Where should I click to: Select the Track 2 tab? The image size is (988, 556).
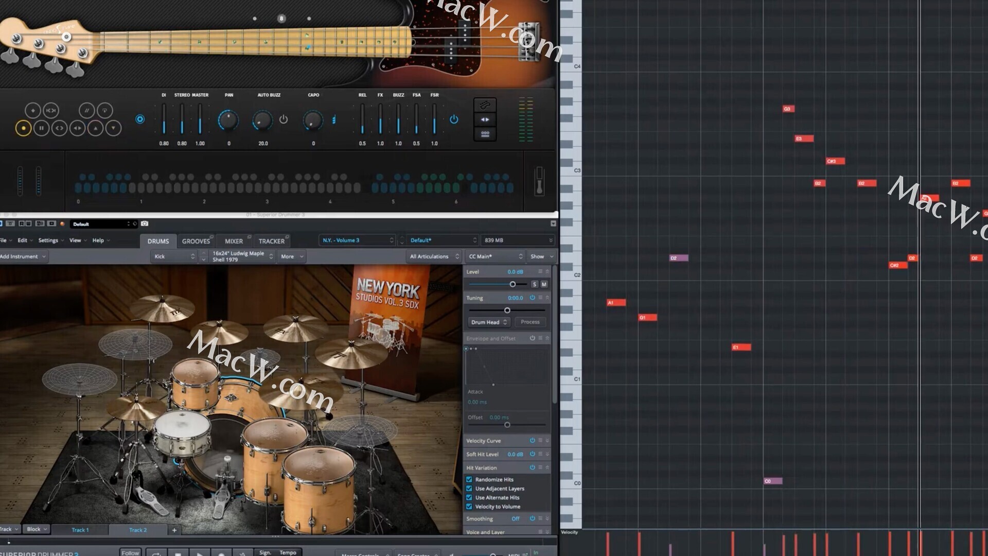coord(138,530)
